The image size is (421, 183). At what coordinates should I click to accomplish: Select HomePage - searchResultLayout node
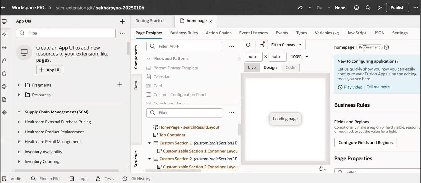(189, 127)
